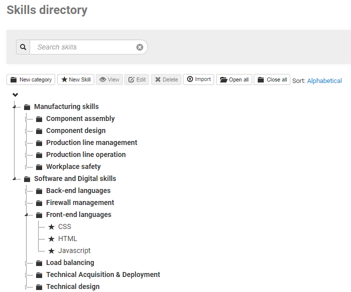Click the folder icon next to Load balancing

(39, 263)
